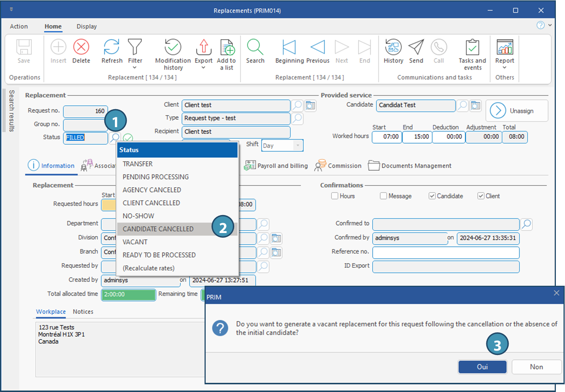Click the Add to a list icon
Screen dimensions: 565x392
tap(227, 47)
